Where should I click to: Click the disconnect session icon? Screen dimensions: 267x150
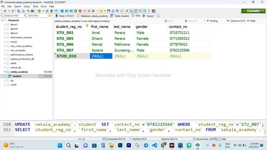pyautogui.click(x=13, y=11)
